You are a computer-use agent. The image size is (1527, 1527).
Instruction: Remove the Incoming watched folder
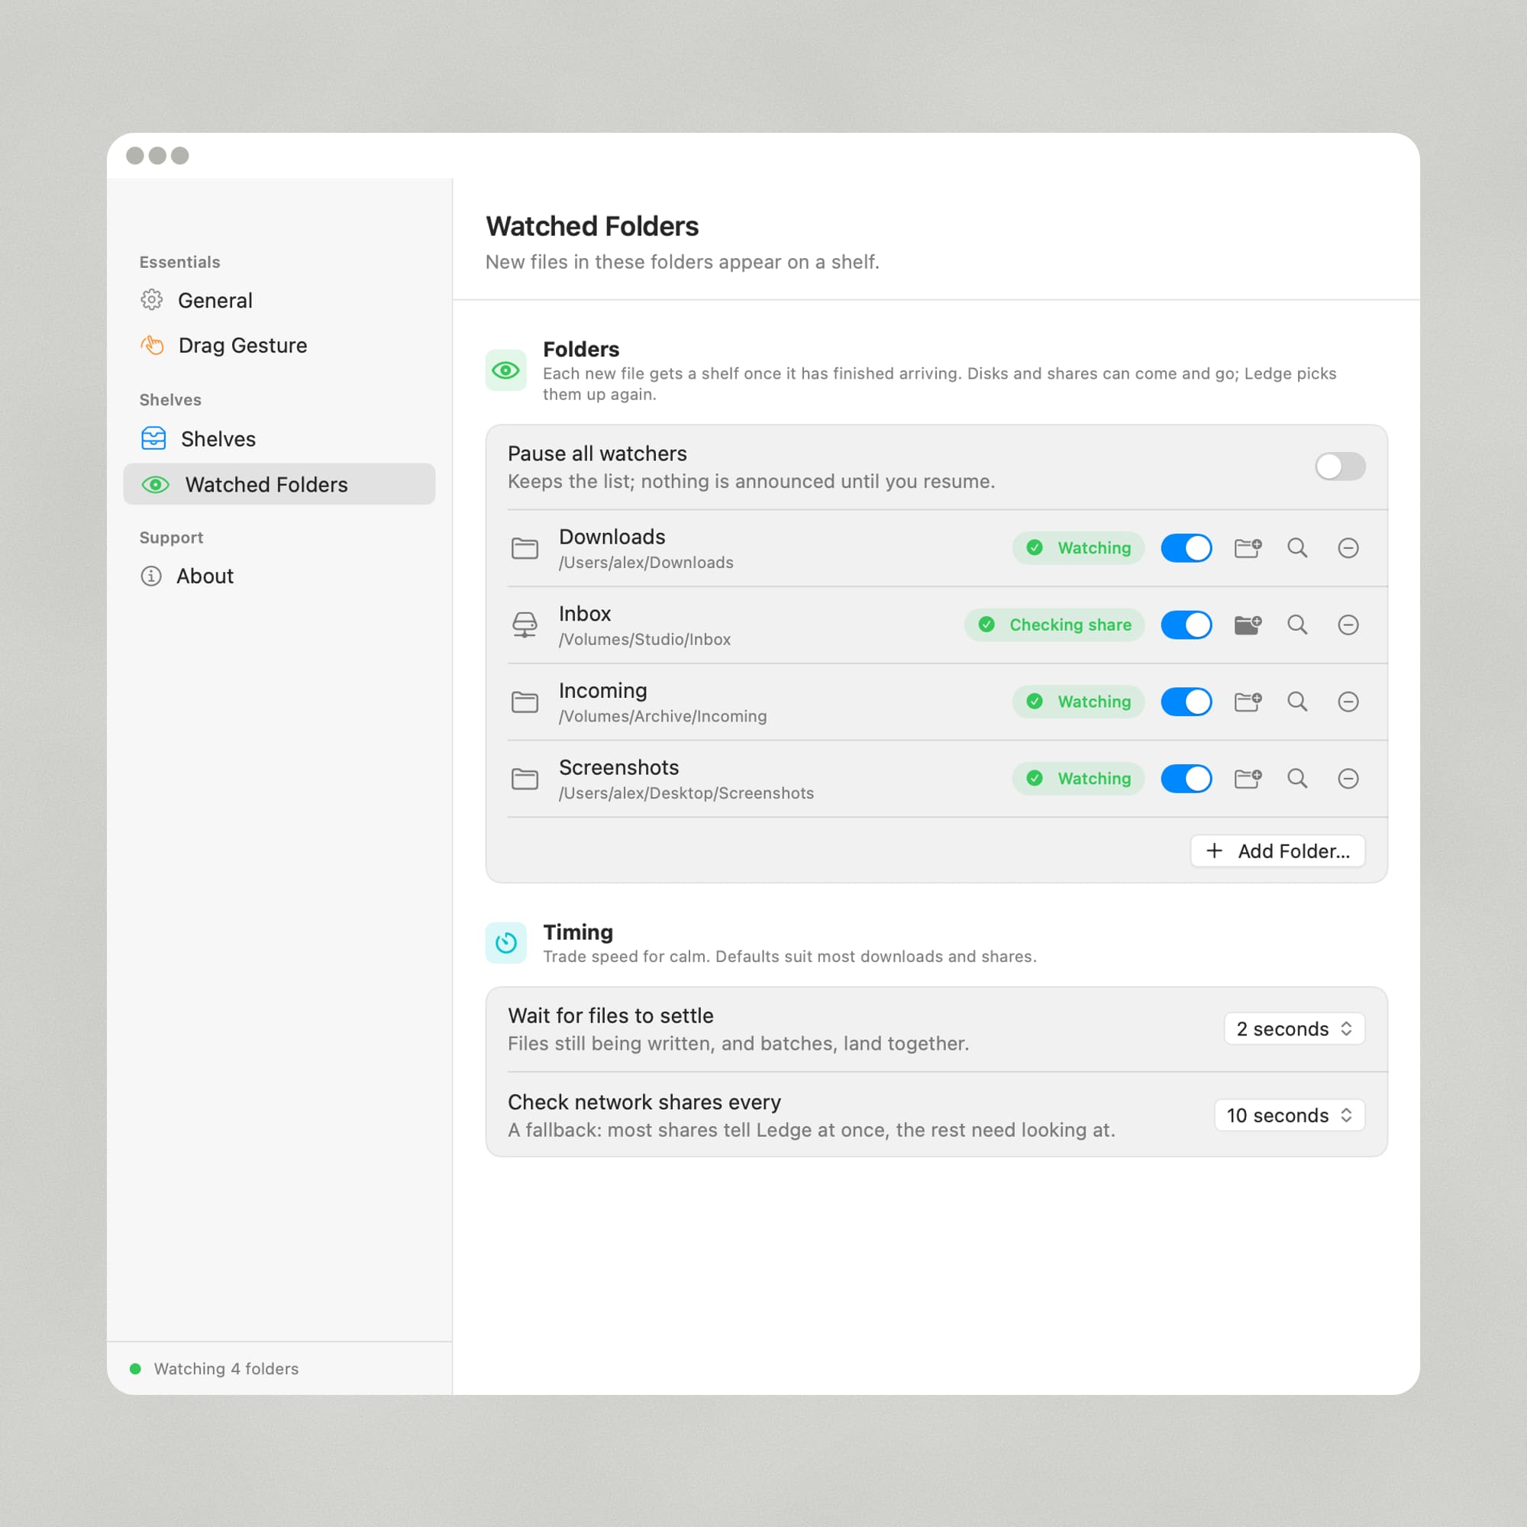tap(1348, 701)
